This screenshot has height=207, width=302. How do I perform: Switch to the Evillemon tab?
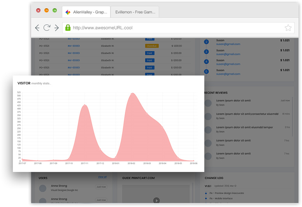pyautogui.click(x=135, y=12)
